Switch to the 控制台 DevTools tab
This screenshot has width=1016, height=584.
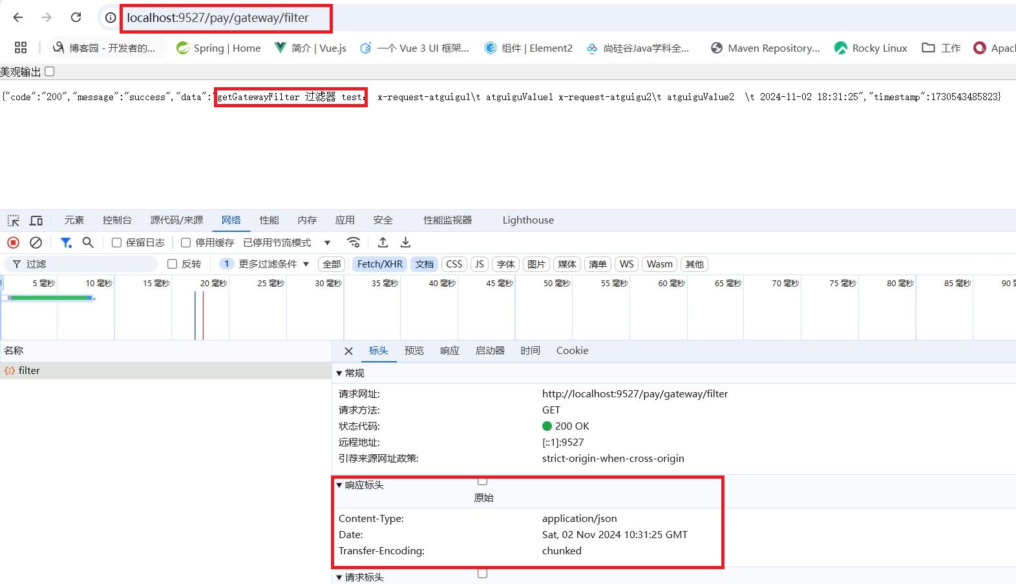pos(117,220)
